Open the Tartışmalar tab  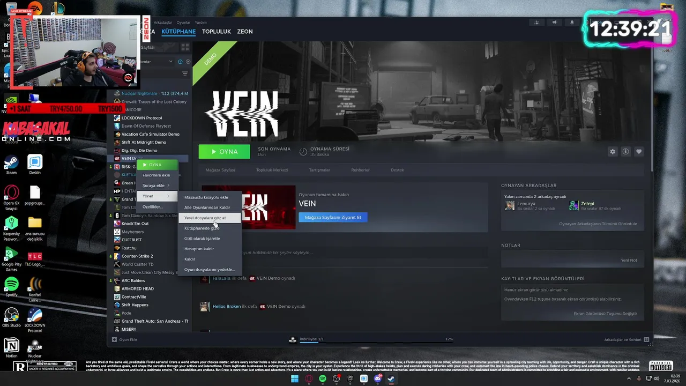coord(319,170)
